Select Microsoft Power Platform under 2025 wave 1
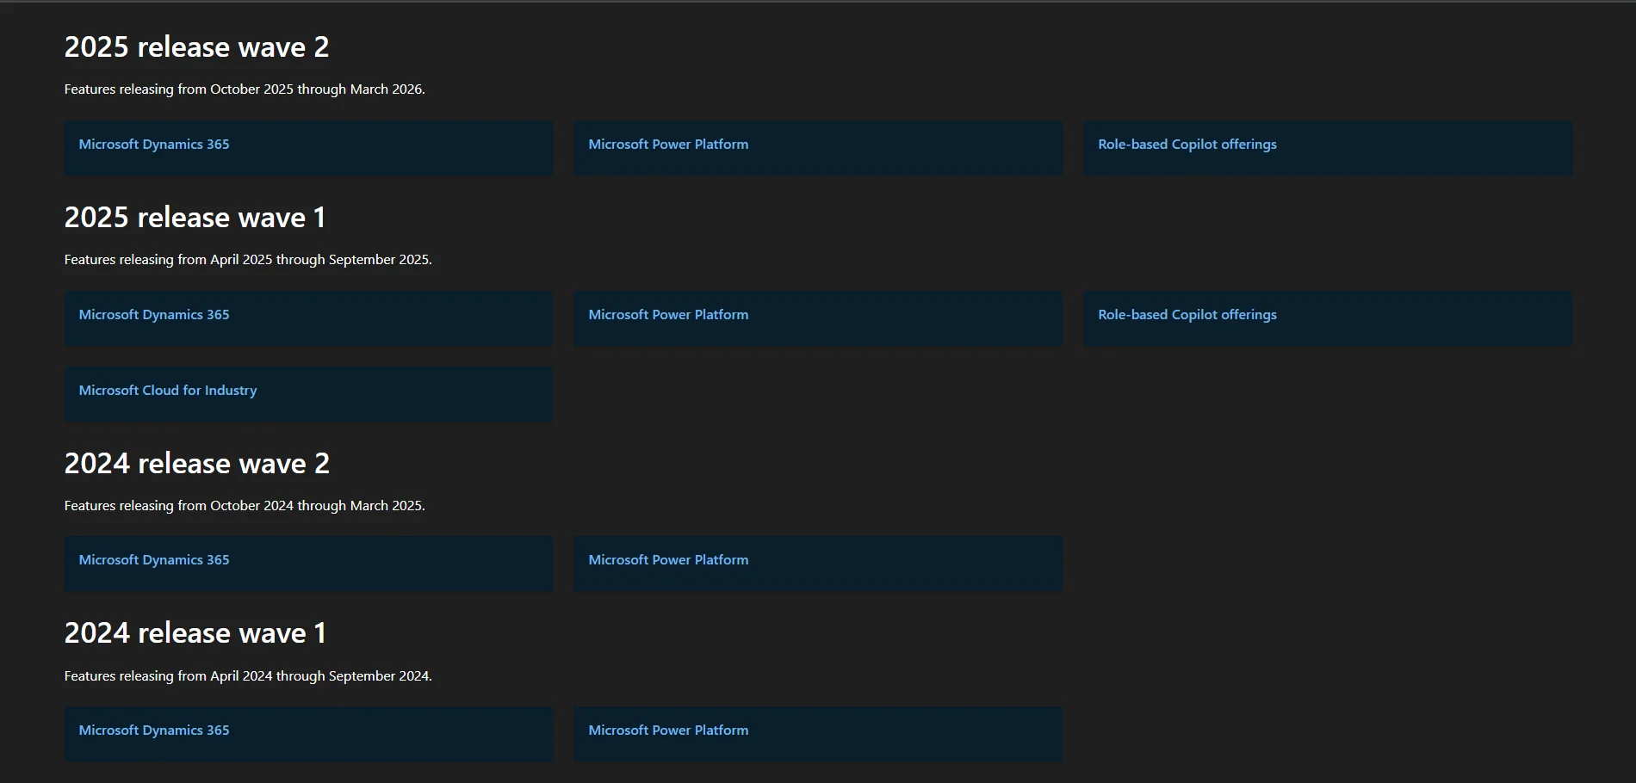 click(x=668, y=315)
